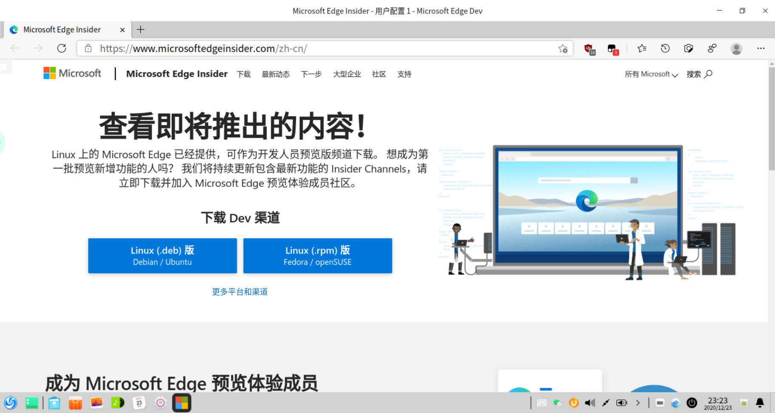Open the 更多平台和渠道 link
The image size is (775, 413).
(240, 292)
